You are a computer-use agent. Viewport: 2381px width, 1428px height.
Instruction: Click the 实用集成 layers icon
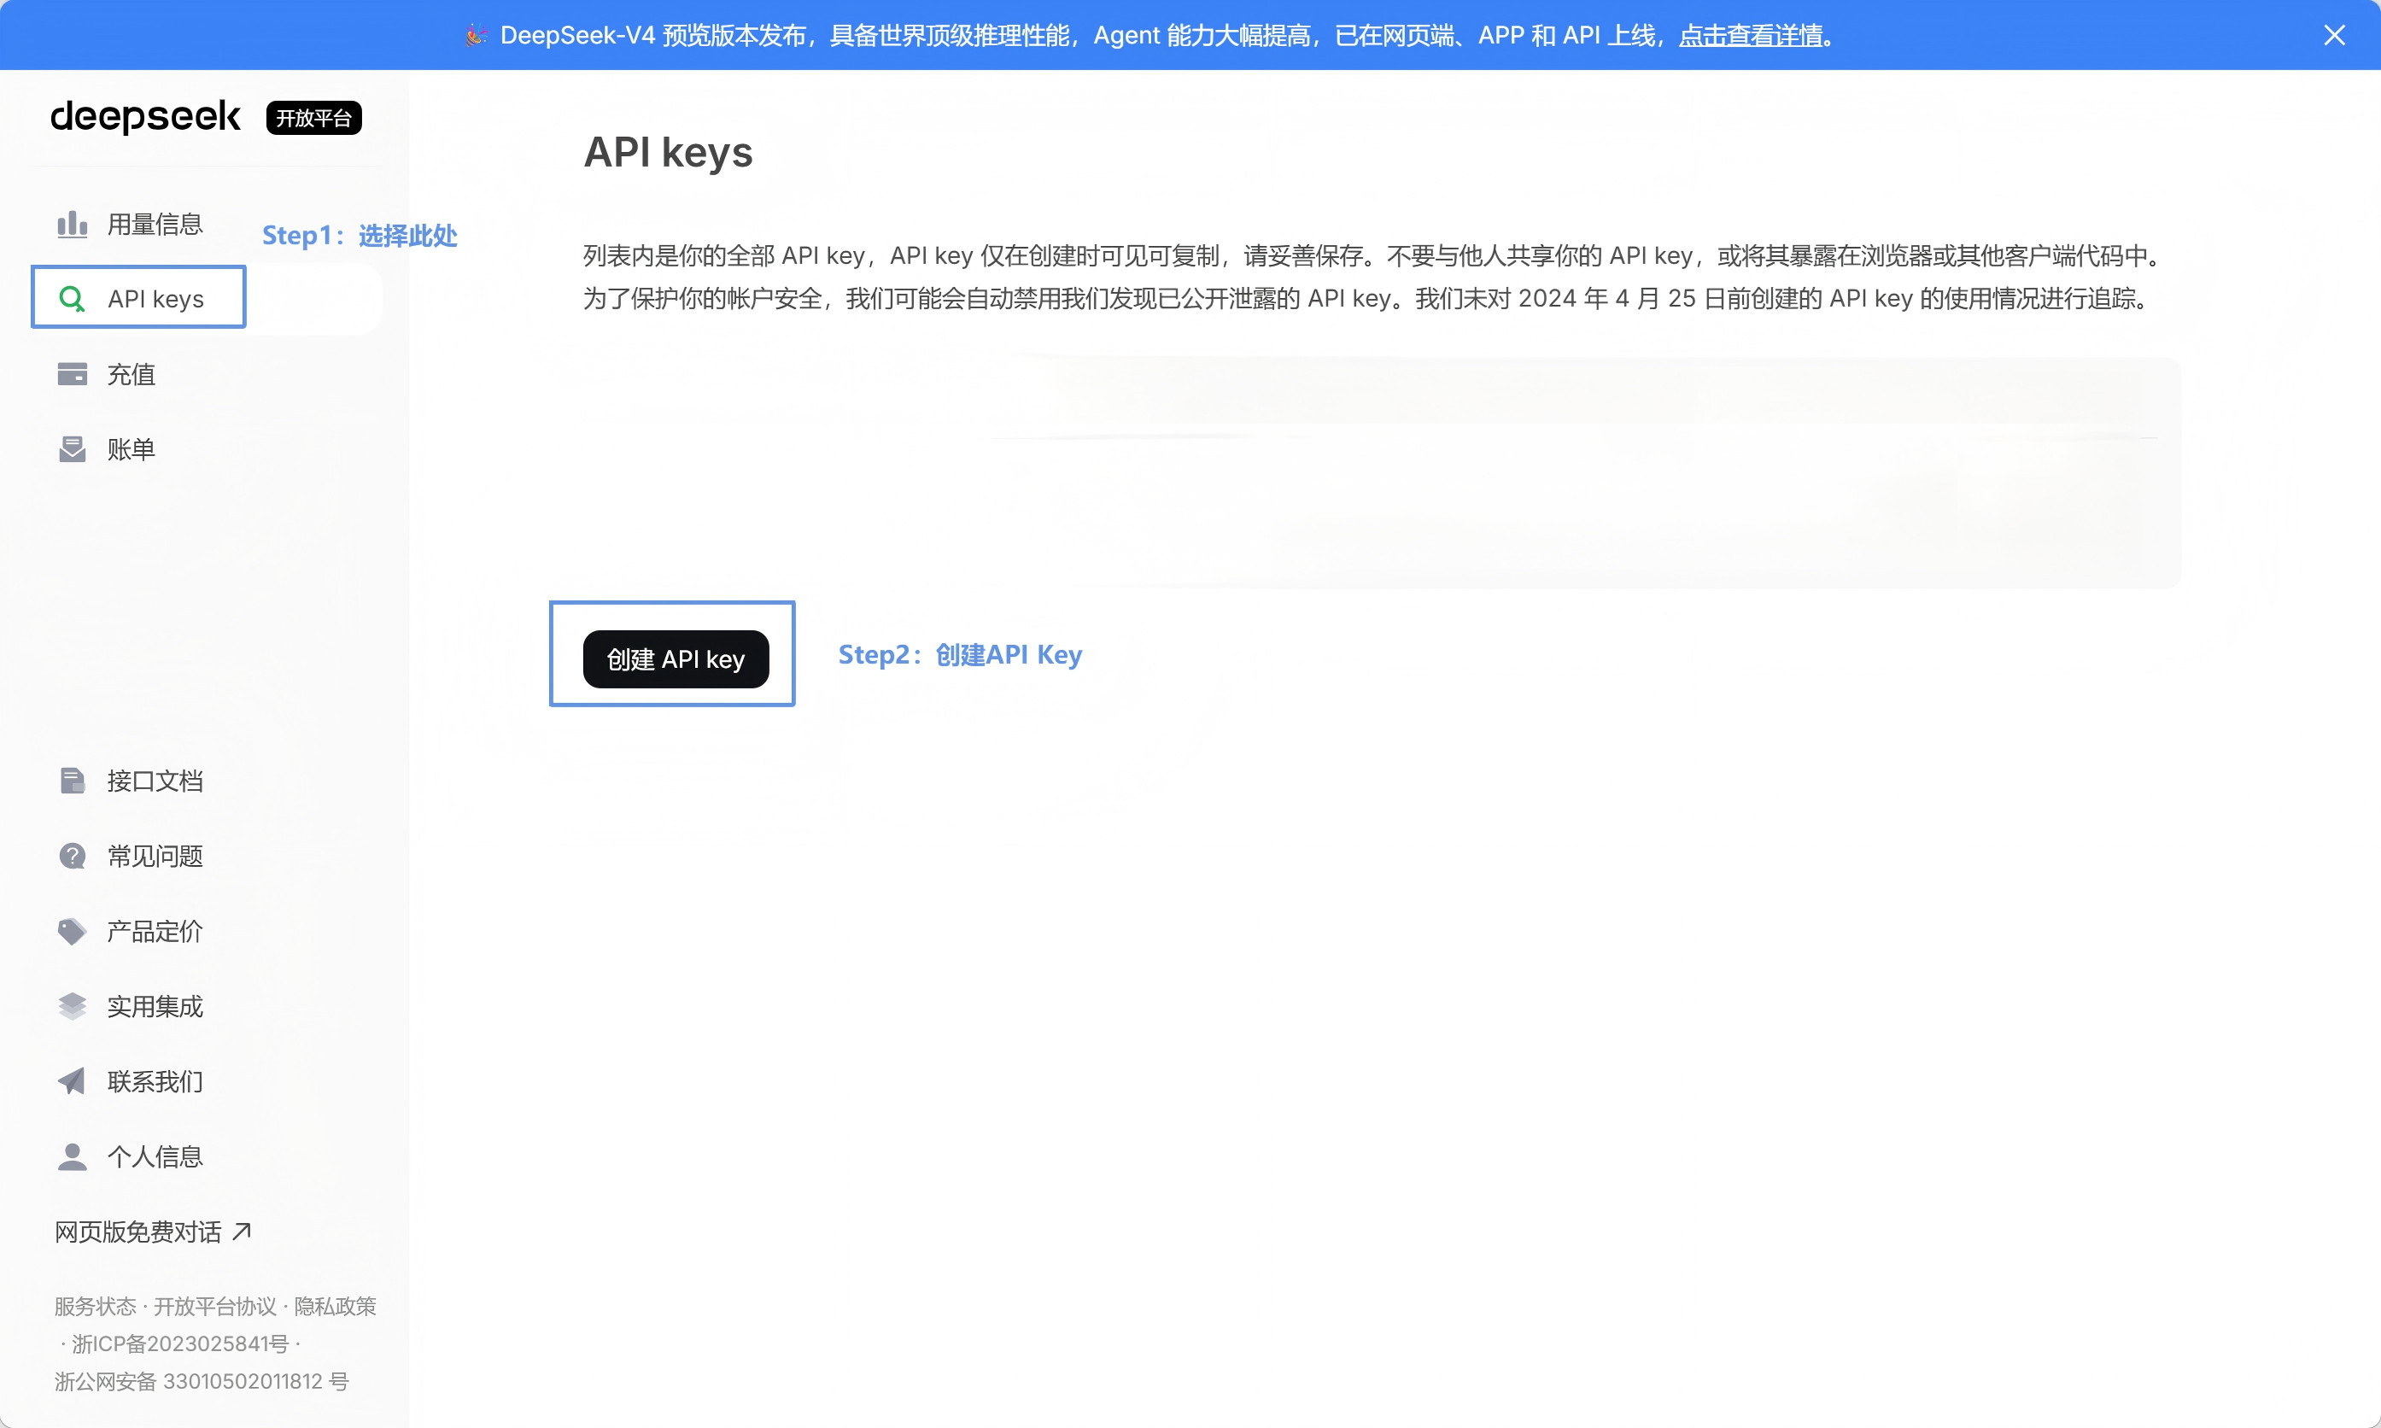tap(72, 1005)
